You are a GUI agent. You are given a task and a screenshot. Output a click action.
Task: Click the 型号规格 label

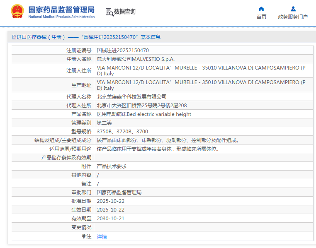[x=81, y=132]
